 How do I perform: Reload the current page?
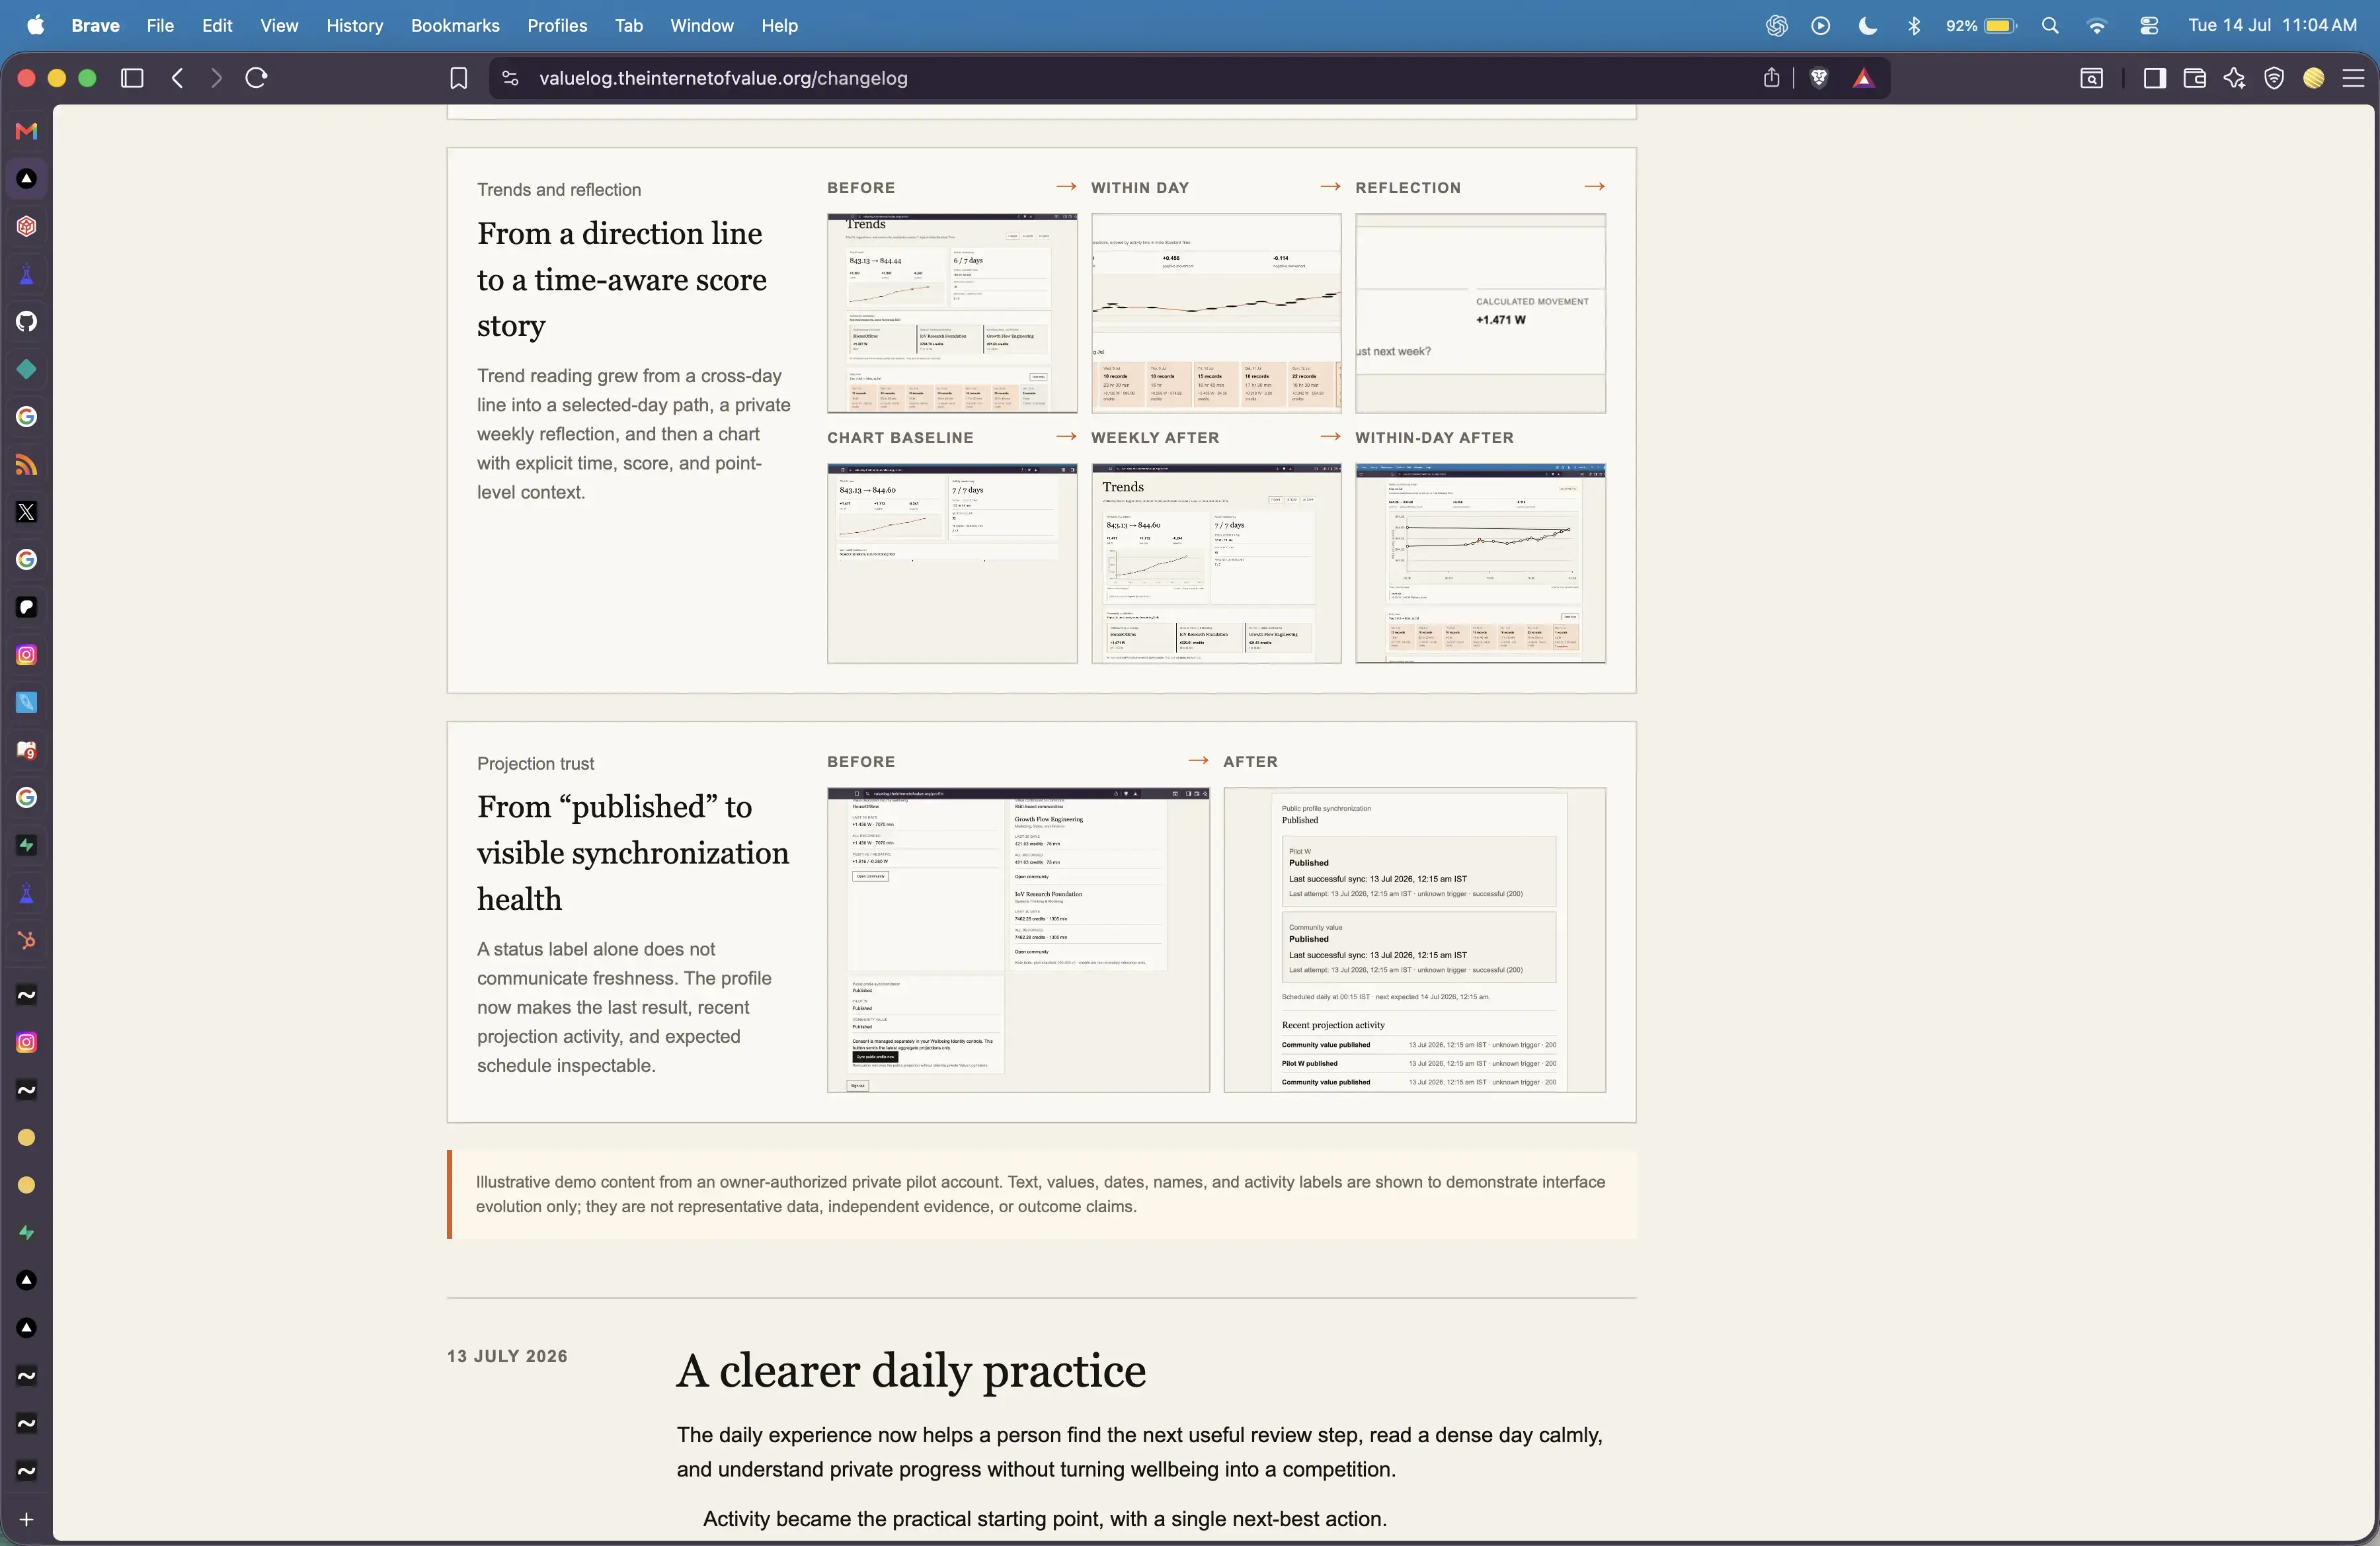coord(256,78)
